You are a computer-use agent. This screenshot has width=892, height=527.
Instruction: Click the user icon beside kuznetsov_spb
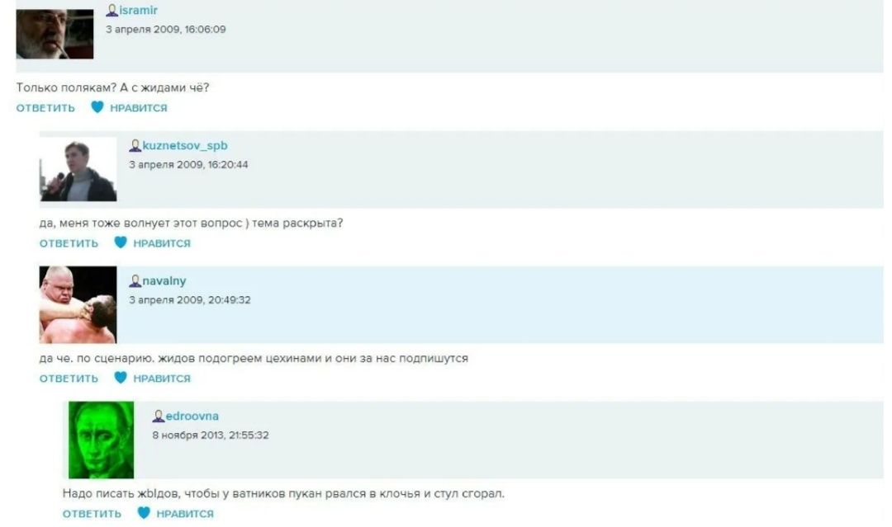(x=135, y=145)
